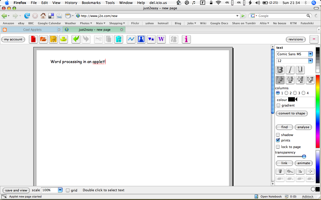Justify text using fourth alignment icon
This screenshot has width=321, height=200.
310,80
